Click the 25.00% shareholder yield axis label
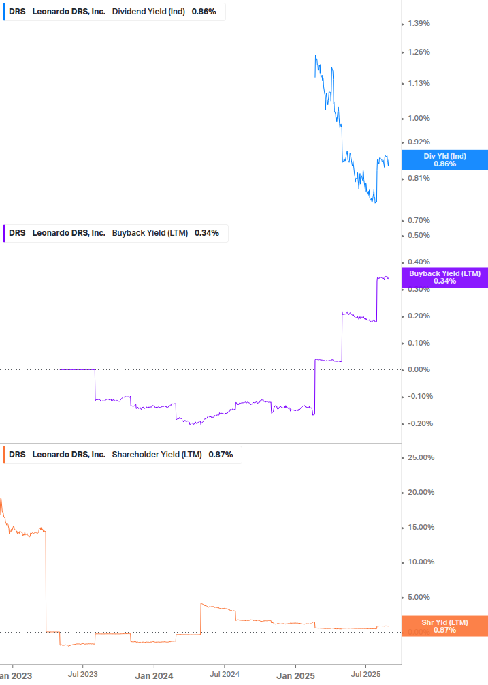The height and width of the screenshot is (685, 488). (x=421, y=458)
